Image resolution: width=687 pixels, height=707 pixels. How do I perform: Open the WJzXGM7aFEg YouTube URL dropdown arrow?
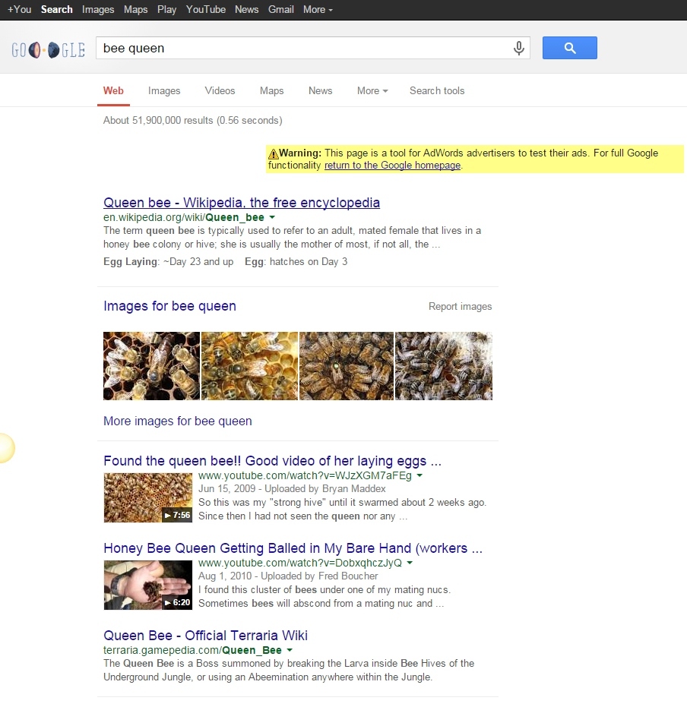pyautogui.click(x=419, y=475)
